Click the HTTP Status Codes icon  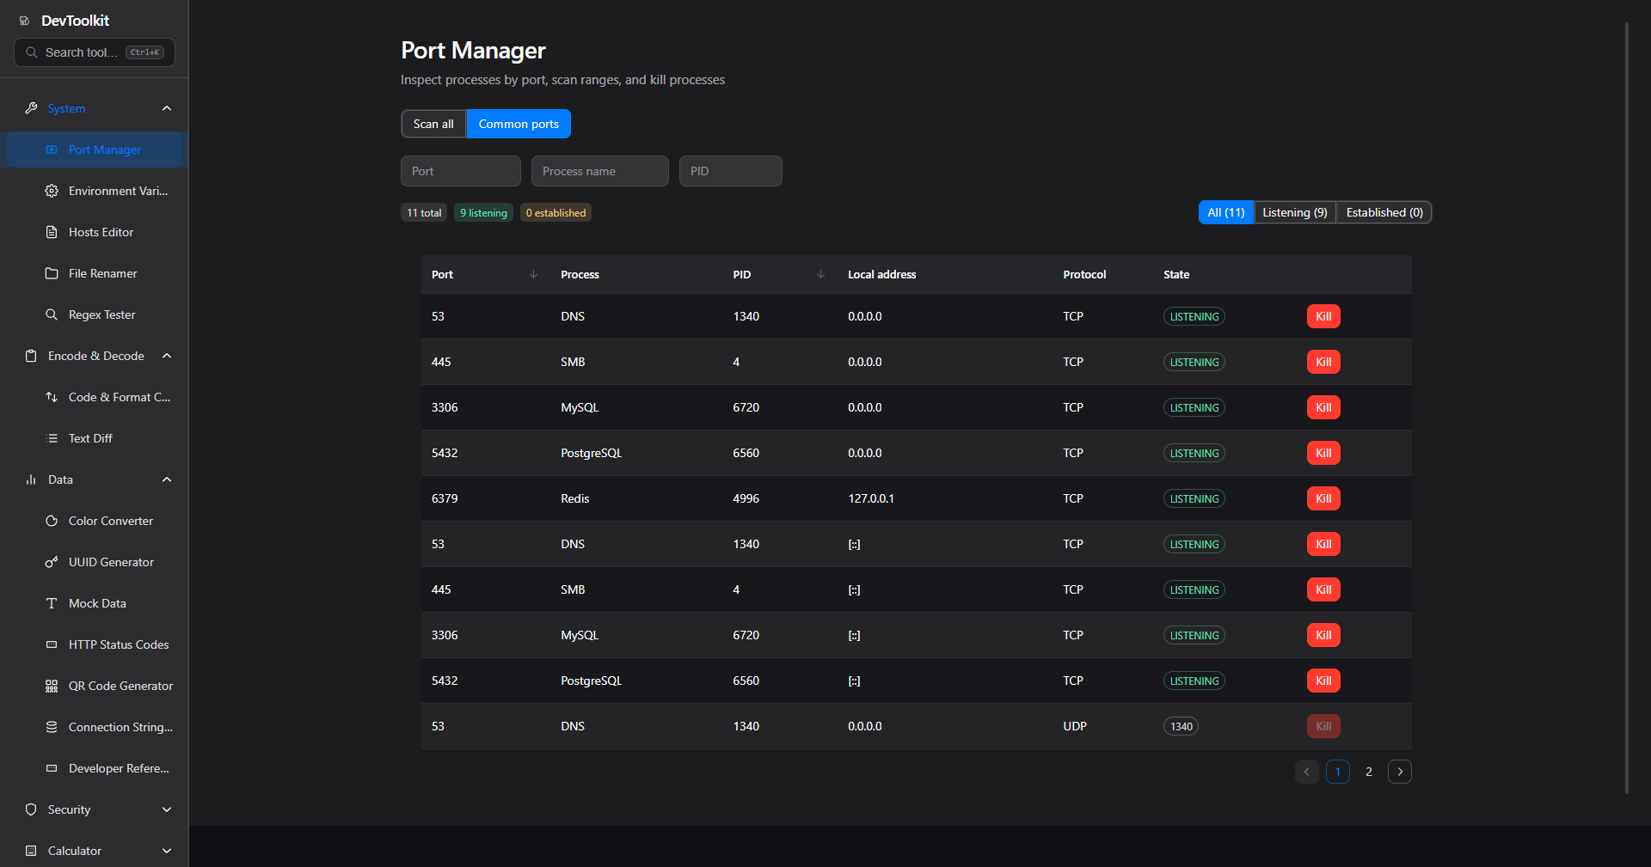point(52,644)
